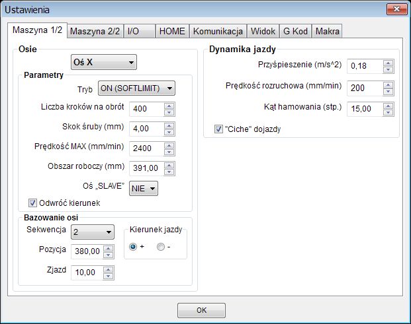Open the Sekwencja dropdown

tap(93, 232)
